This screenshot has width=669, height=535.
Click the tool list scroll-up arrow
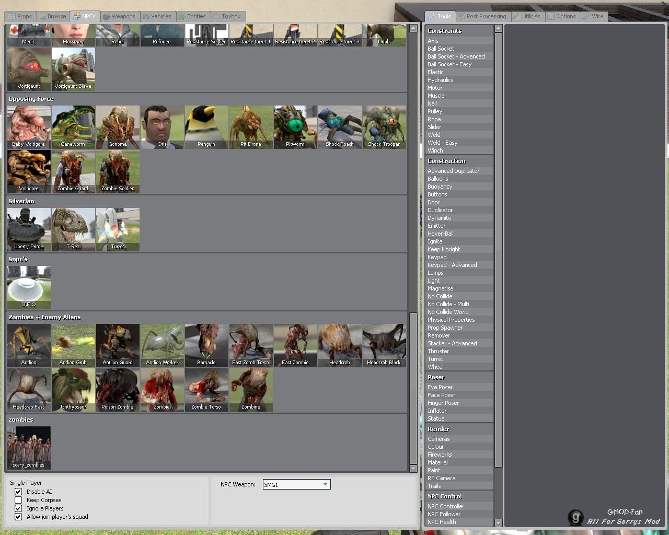[x=498, y=28]
